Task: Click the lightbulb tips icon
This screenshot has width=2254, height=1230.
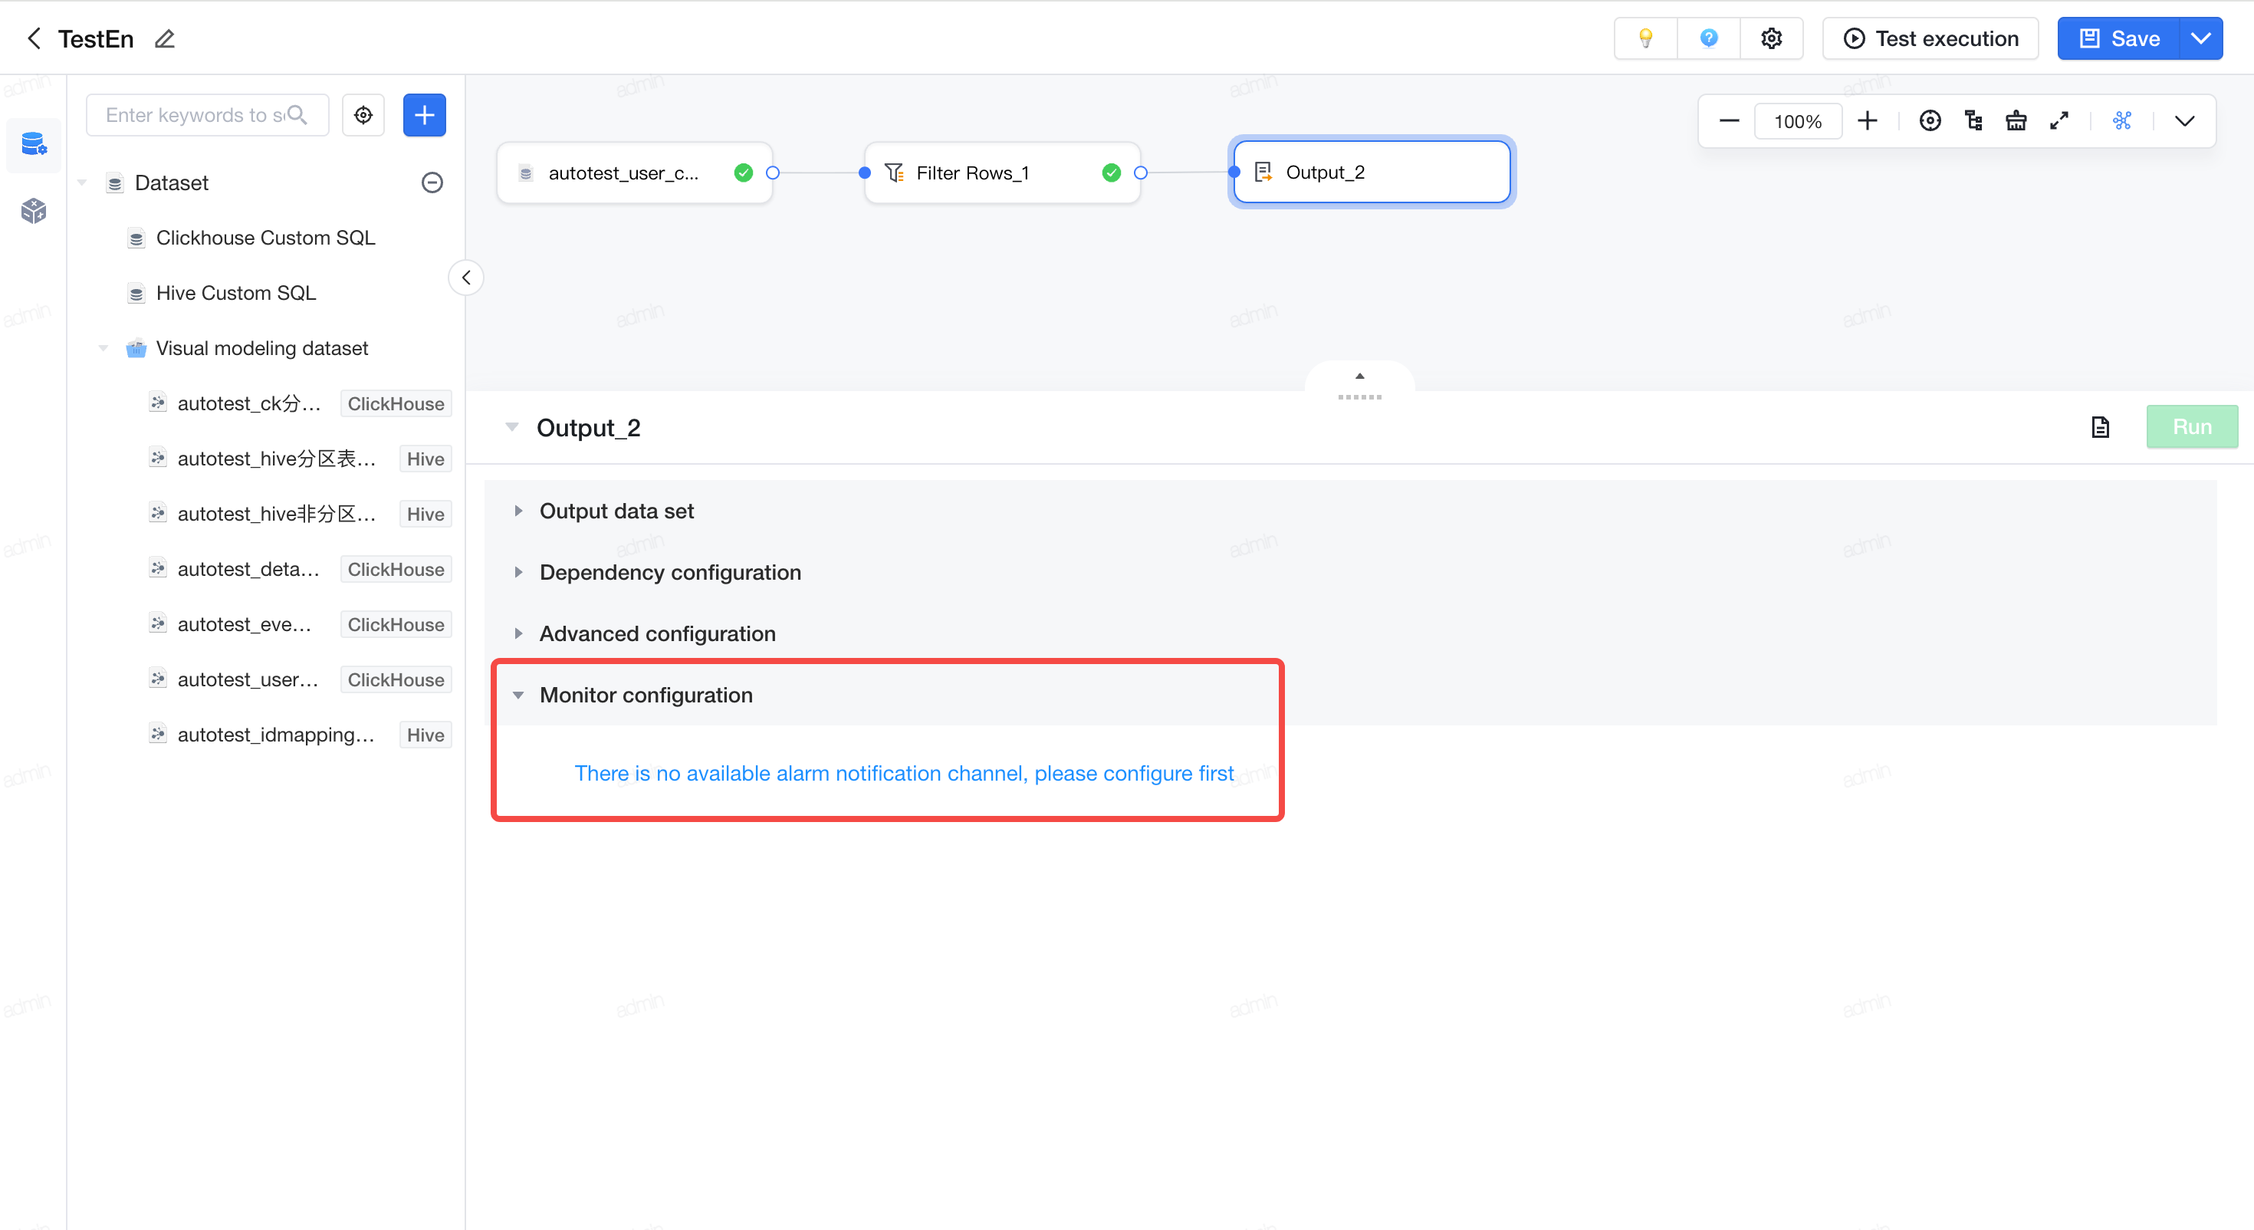Action: coord(1645,38)
